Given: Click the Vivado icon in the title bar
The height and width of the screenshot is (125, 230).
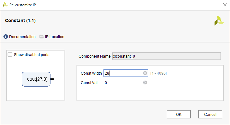Looking at the screenshot, I should (x=5, y=5).
